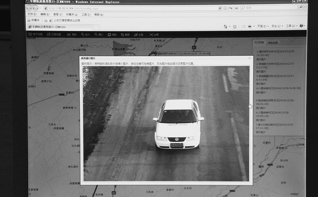Viewport: 318px width, 197px height.
Task: Open 通行图片 link under 4.八里出城卡口
Action: click(261, 92)
